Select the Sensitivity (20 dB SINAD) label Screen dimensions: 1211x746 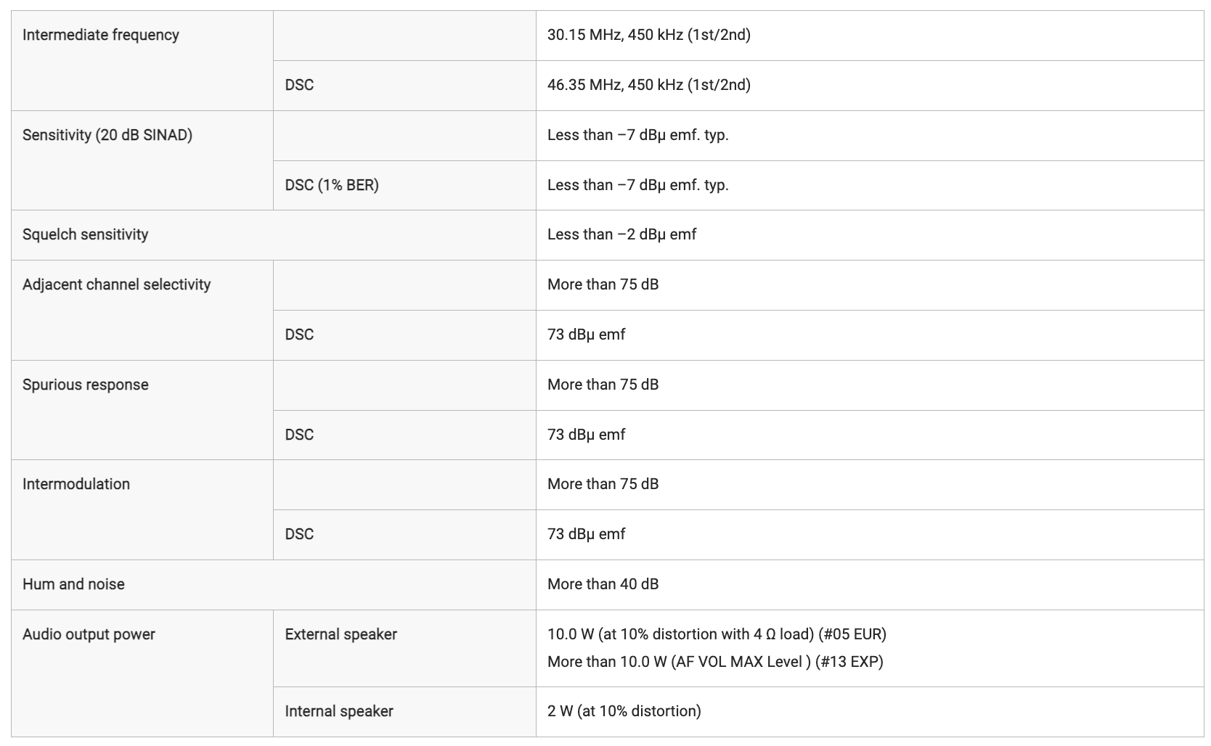click(107, 135)
